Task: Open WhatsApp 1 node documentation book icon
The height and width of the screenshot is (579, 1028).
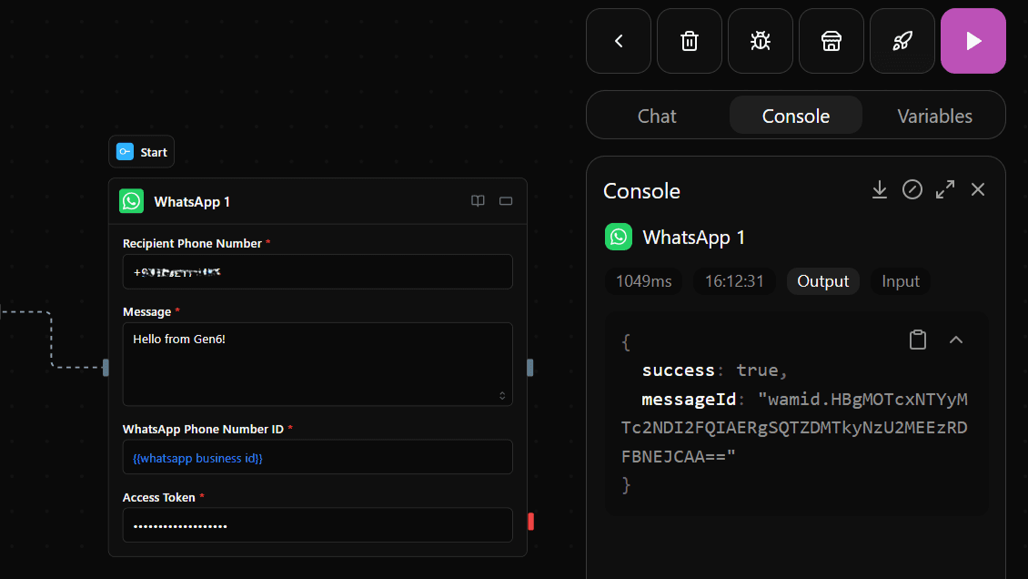Action: coord(478,201)
